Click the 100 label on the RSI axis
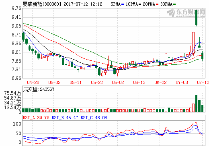Viewport: 209px width, 146px height. [17, 124]
